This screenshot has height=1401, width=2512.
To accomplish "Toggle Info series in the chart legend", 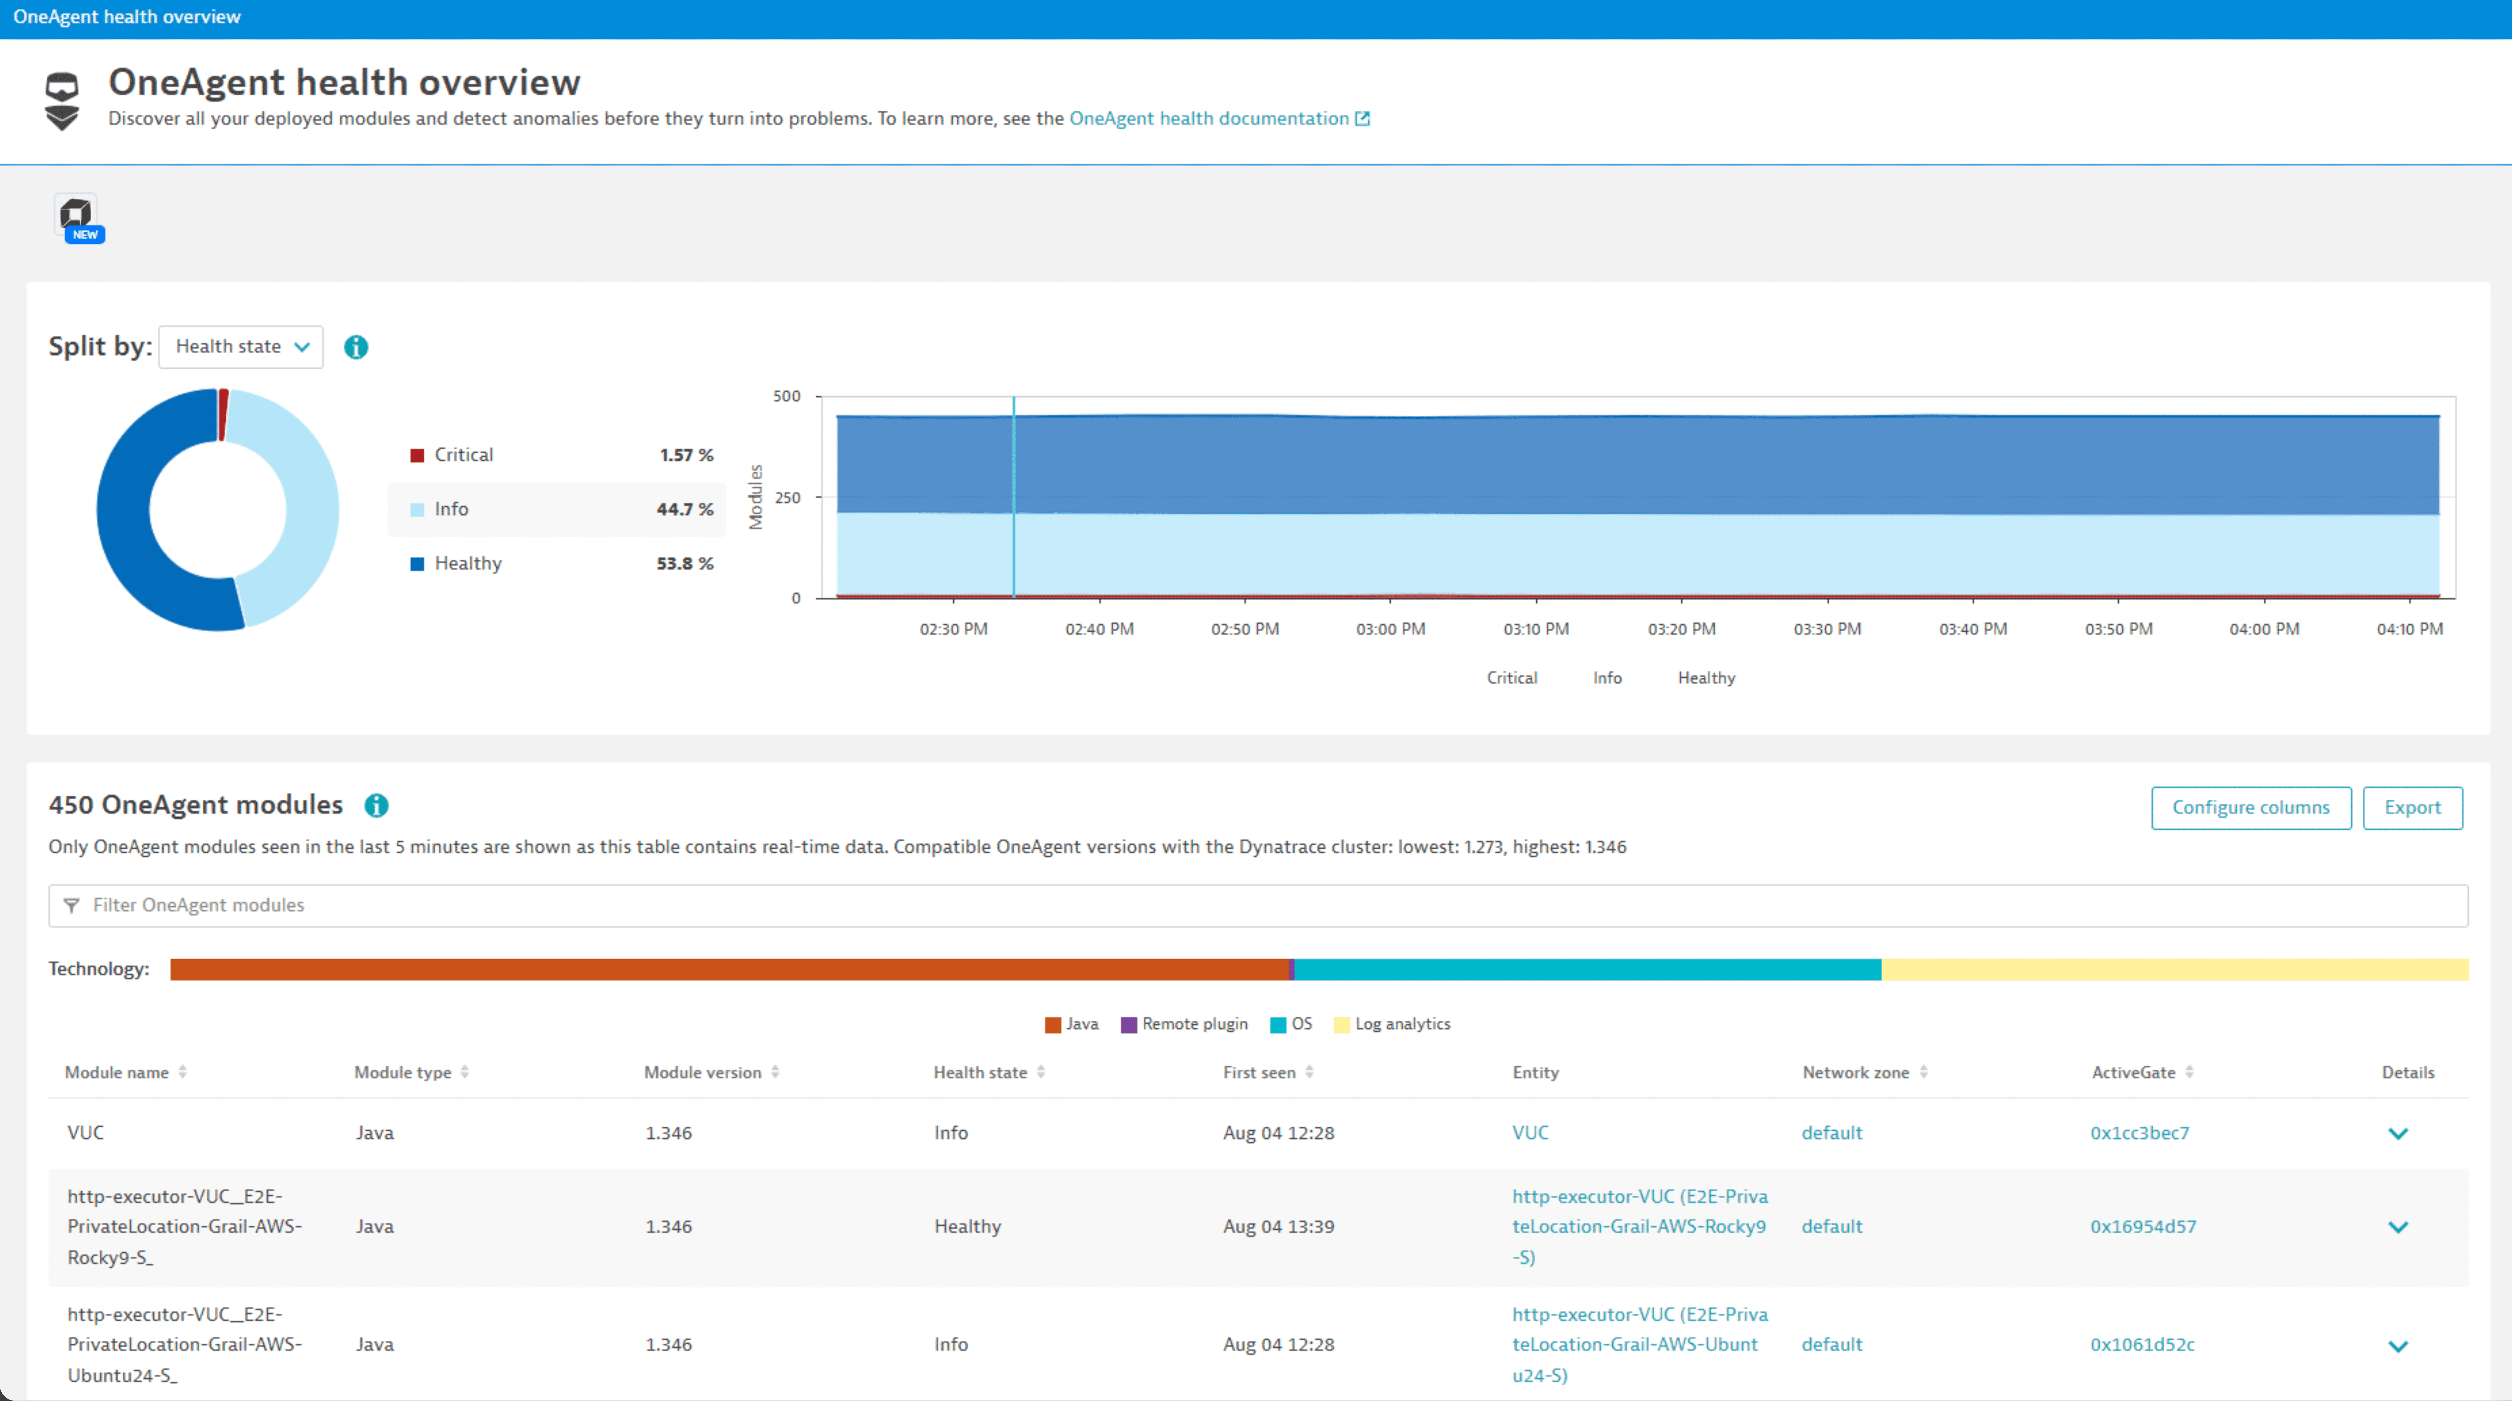I will (1607, 678).
